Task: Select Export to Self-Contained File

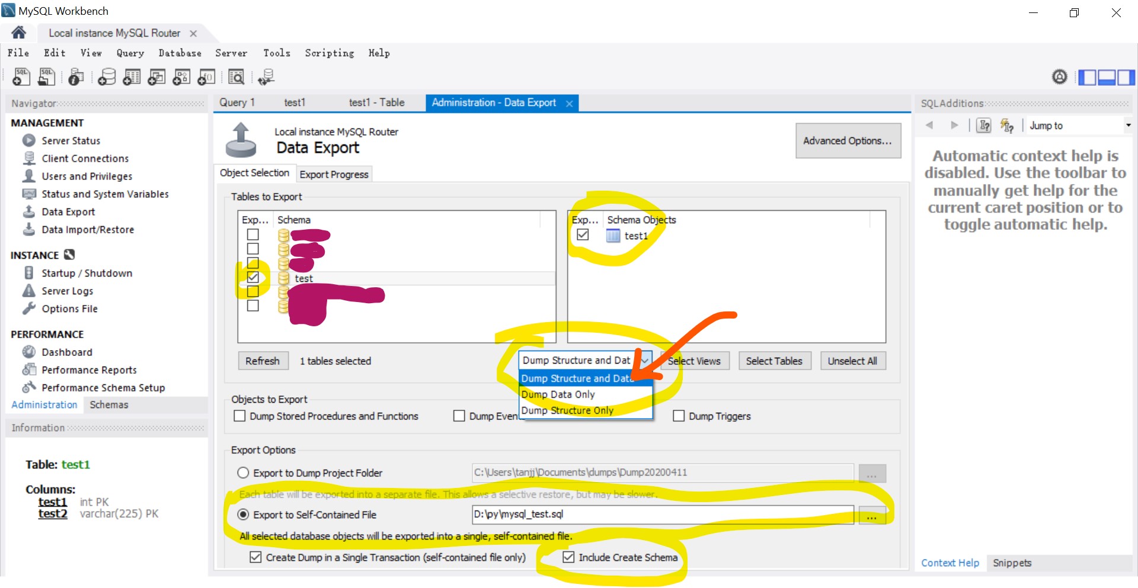Action: 243,515
